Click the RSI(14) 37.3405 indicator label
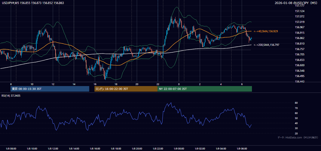Image resolution: width=321 pixels, height=151 pixels. [x=11, y=96]
